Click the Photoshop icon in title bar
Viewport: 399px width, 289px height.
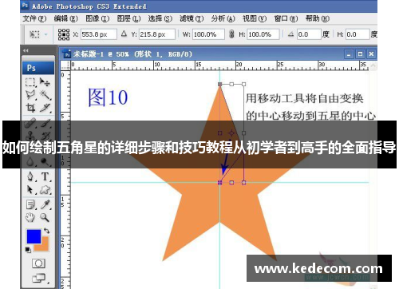(25, 5)
